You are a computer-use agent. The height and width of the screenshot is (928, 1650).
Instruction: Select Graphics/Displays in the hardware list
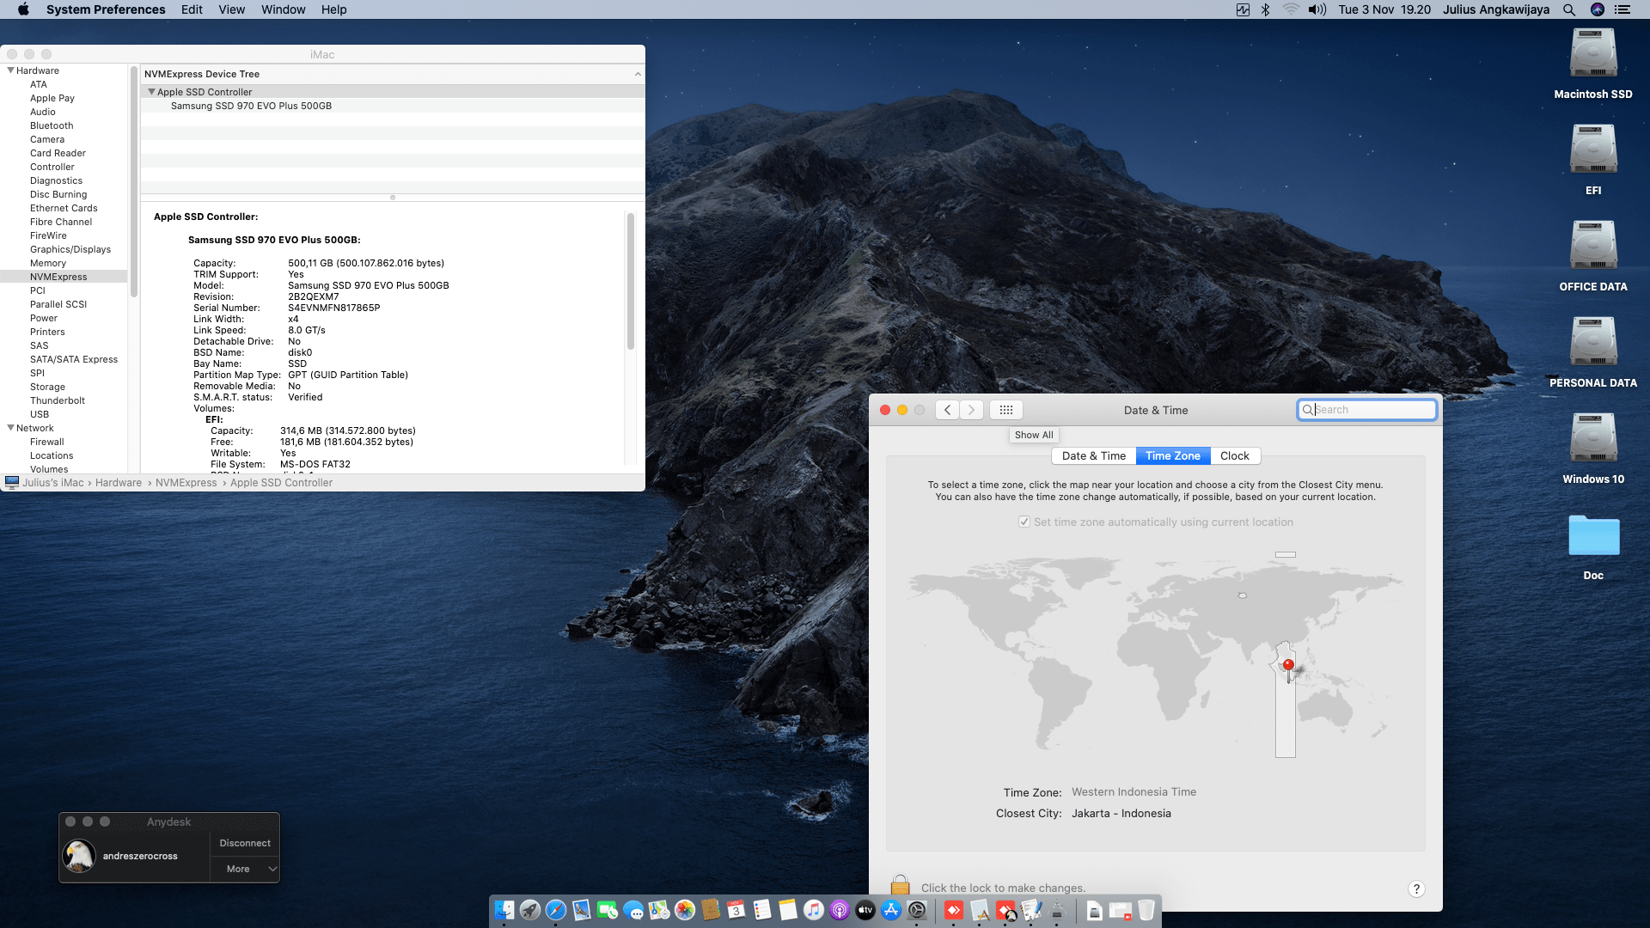[x=70, y=249]
